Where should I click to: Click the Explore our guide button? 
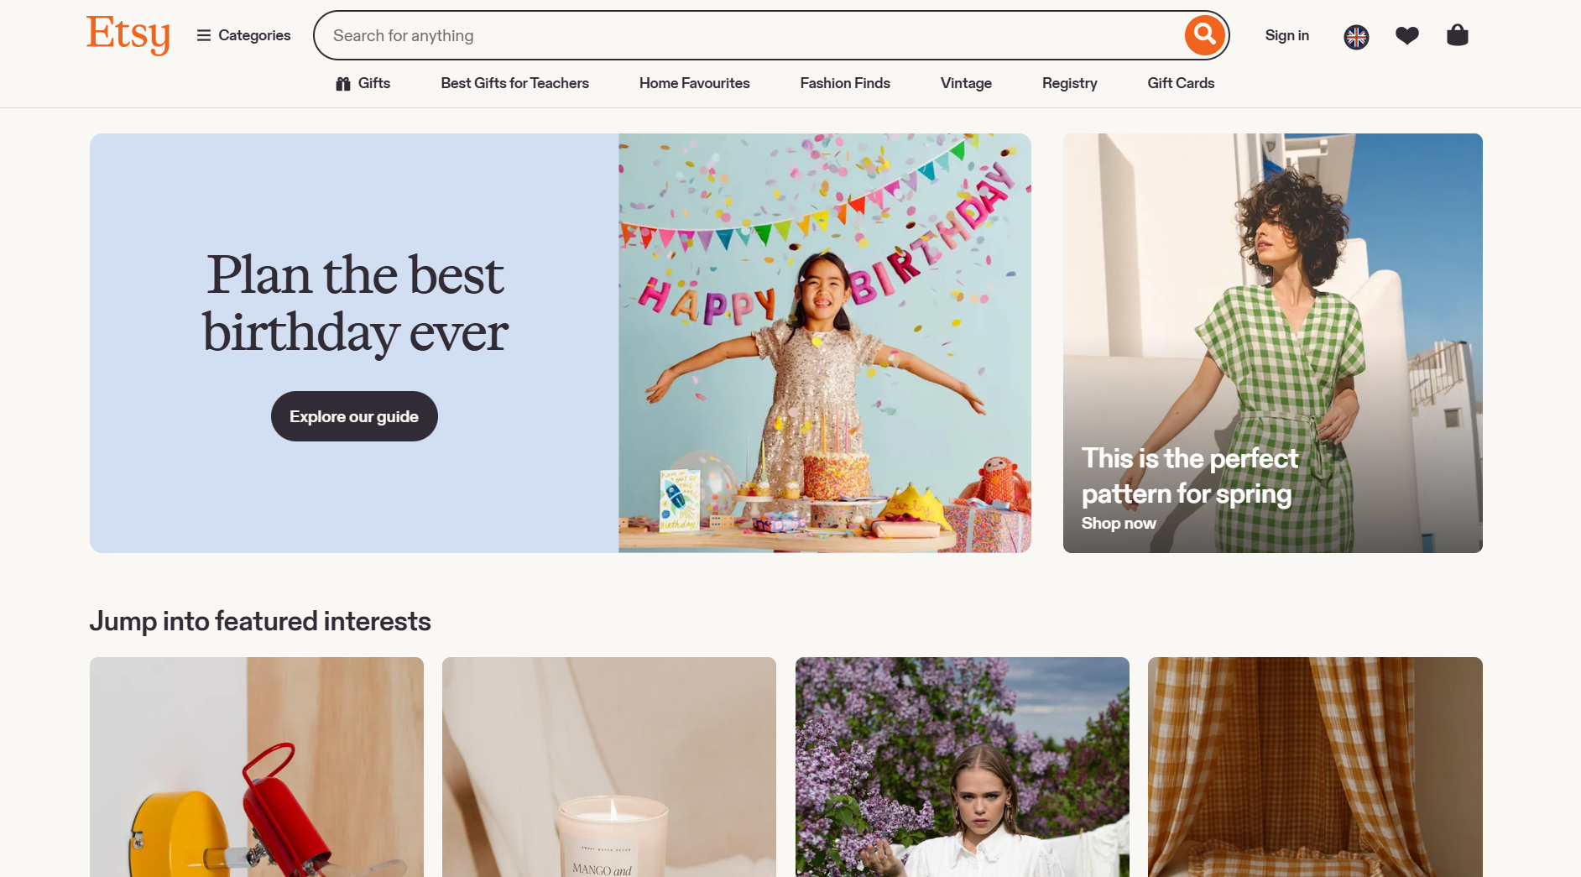pos(354,416)
